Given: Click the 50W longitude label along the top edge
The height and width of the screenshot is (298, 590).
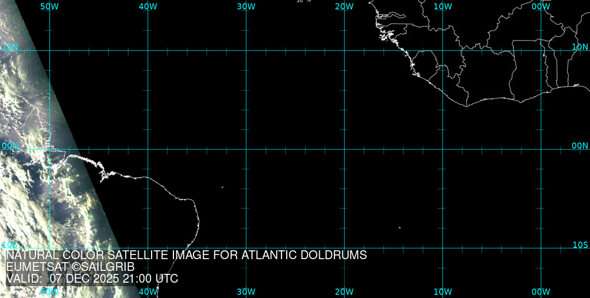Looking at the screenshot, I should pyautogui.click(x=50, y=6).
